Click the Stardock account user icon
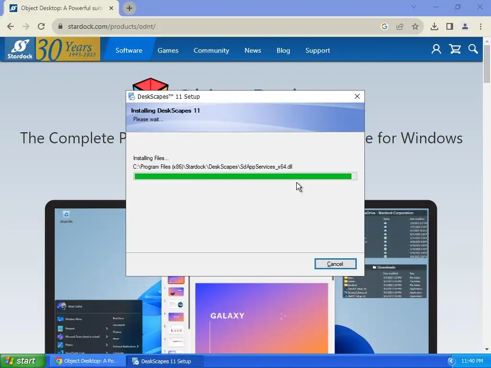This screenshot has height=368, width=491. pyautogui.click(x=436, y=49)
